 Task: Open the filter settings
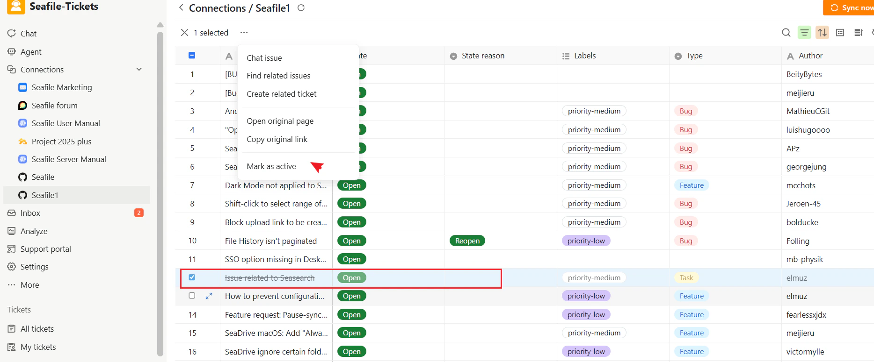[804, 32]
